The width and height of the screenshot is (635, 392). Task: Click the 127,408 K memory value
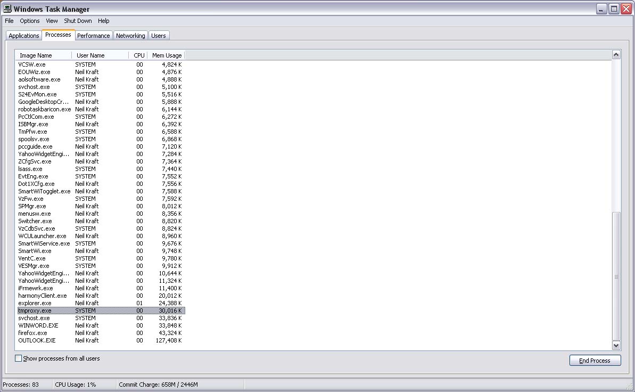pos(169,340)
